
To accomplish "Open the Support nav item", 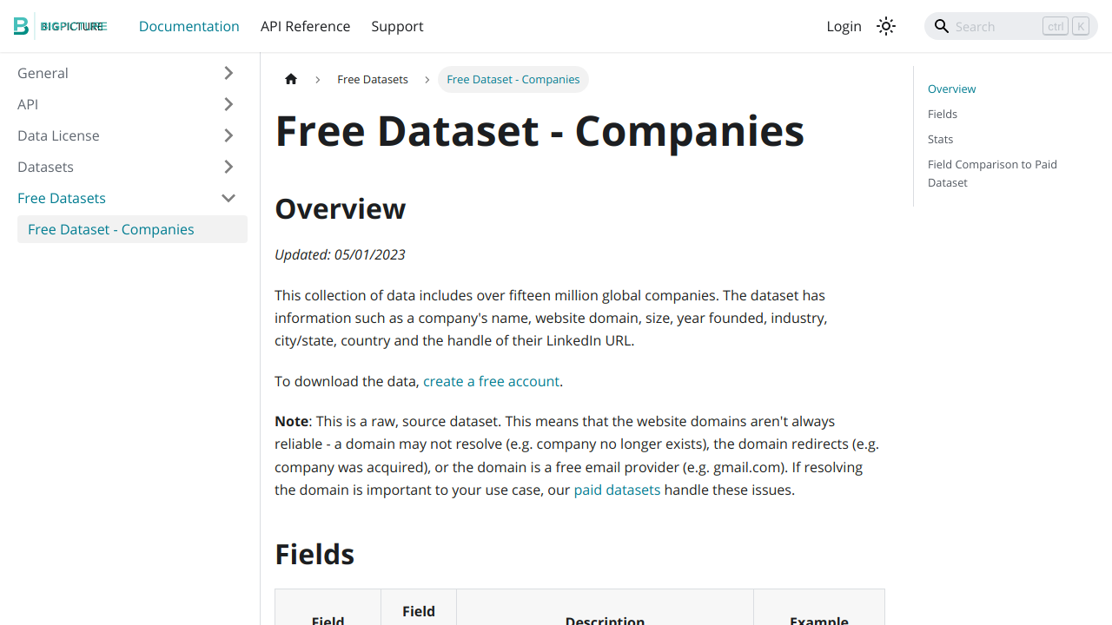I will pyautogui.click(x=397, y=26).
